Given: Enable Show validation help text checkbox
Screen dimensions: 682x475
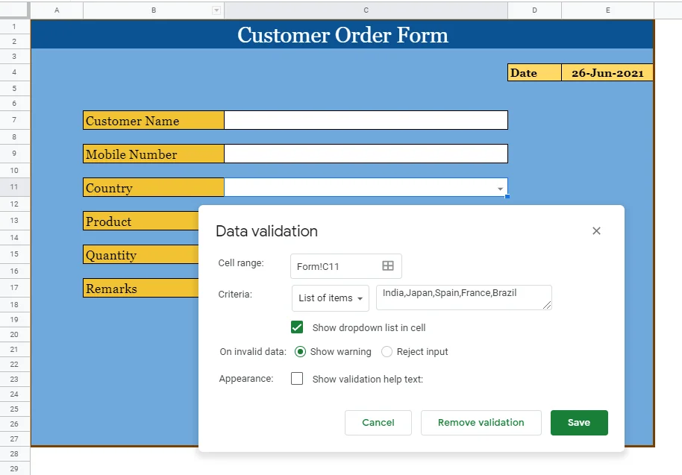Looking at the screenshot, I should [297, 379].
